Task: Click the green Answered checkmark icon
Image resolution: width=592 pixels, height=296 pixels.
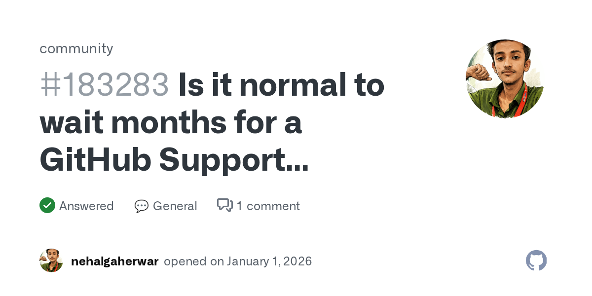Action: click(47, 205)
